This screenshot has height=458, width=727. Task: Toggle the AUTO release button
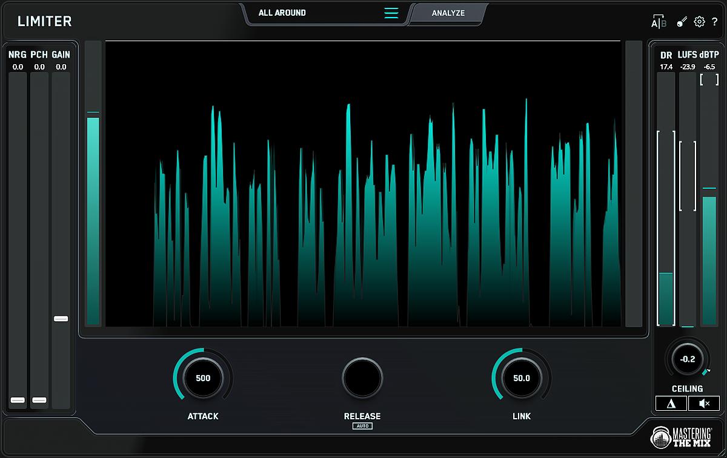362,427
